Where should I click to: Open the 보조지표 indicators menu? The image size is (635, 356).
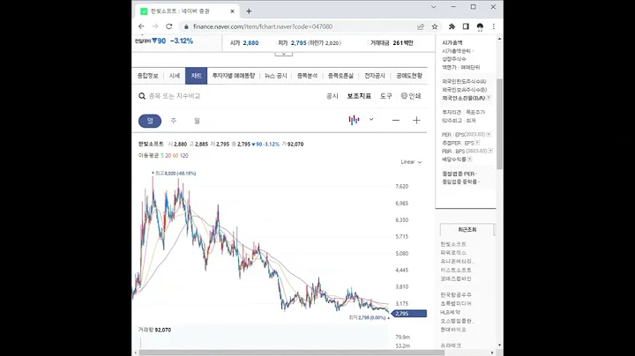pyautogui.click(x=359, y=96)
